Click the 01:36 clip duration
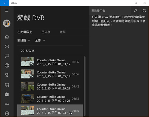The image size is (149, 117). pyautogui.click(x=75, y=111)
